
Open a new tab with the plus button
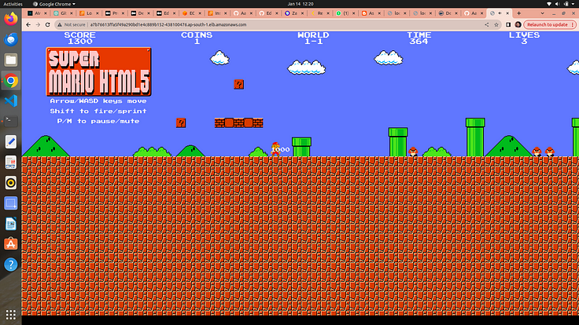tap(518, 13)
